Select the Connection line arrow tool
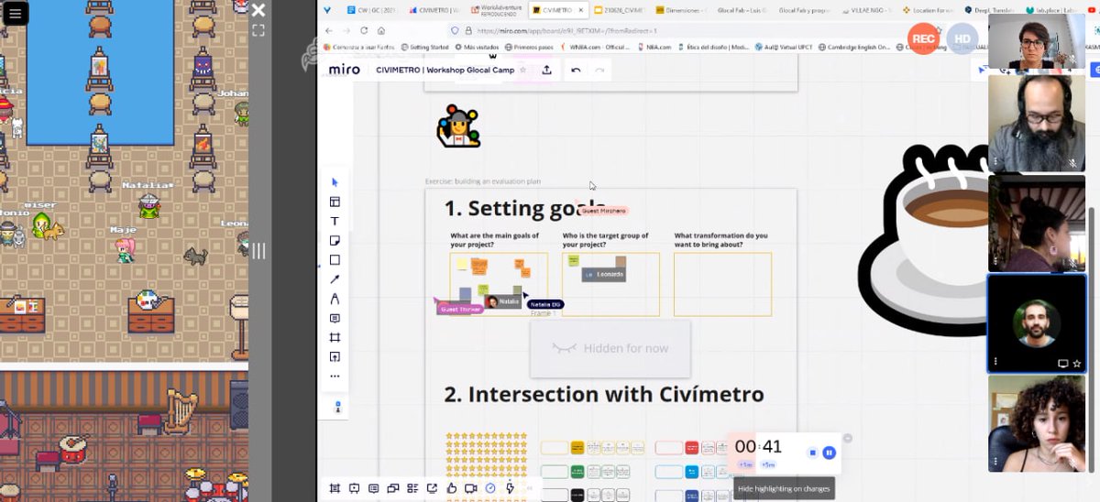 click(x=335, y=279)
